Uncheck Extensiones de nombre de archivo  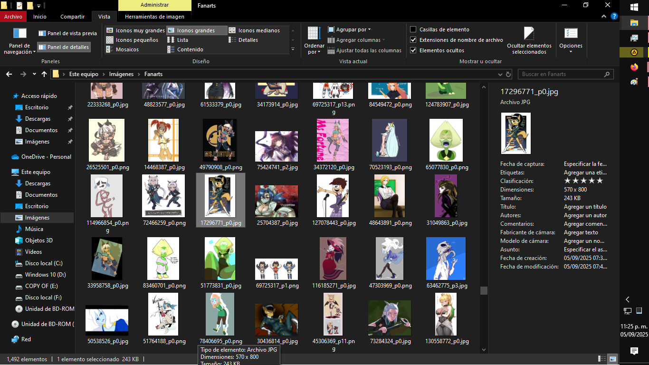pyautogui.click(x=413, y=40)
